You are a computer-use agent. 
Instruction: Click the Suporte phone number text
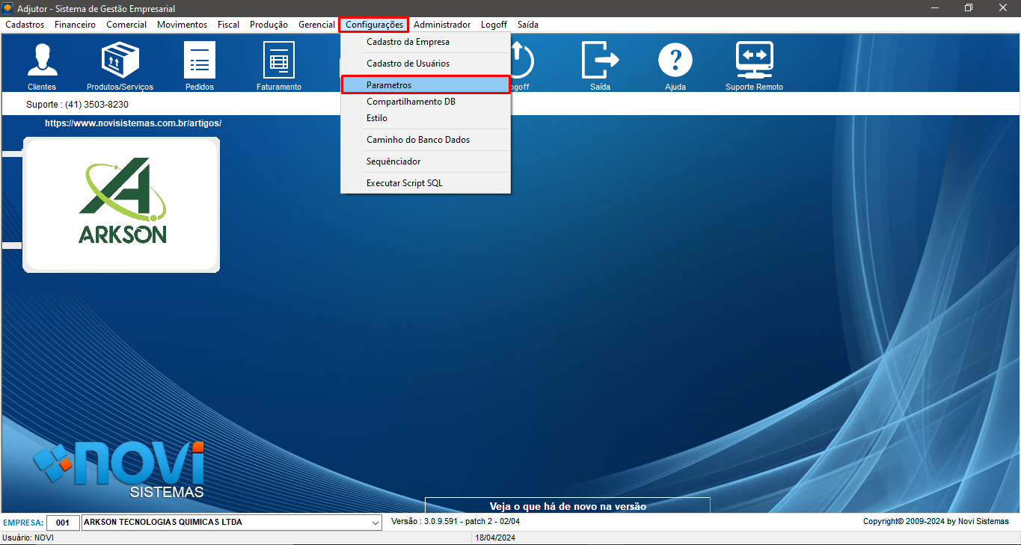coord(77,105)
